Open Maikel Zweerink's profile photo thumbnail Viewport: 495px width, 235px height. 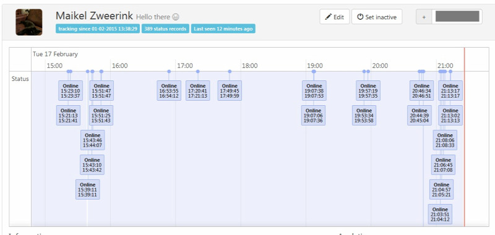click(x=28, y=22)
